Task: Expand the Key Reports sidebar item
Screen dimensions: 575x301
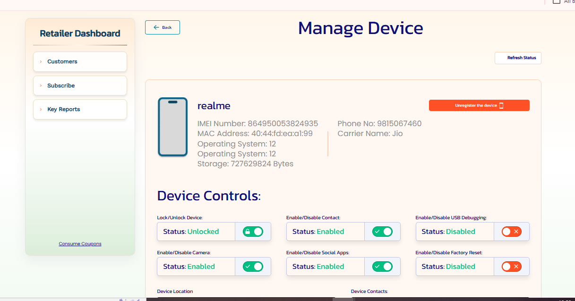Action: [x=80, y=109]
